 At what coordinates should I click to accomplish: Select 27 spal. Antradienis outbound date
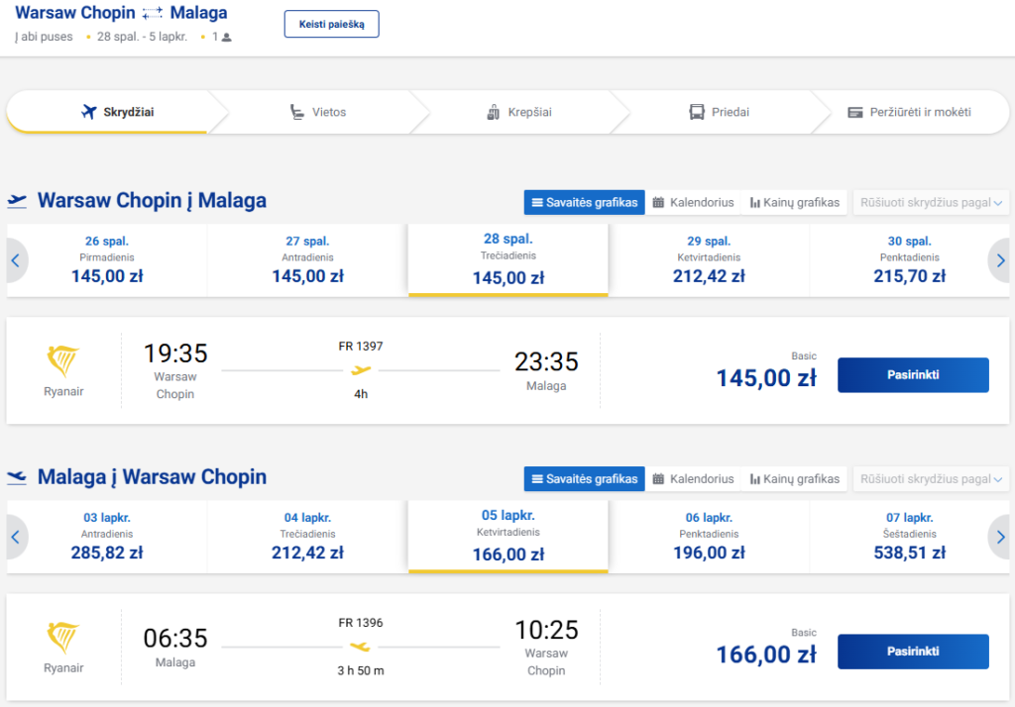[x=307, y=260]
